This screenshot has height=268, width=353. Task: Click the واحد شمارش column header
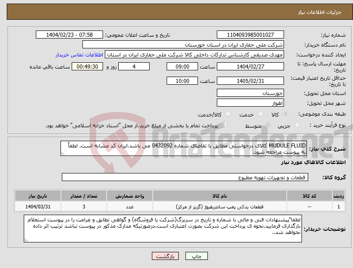[129, 196]
